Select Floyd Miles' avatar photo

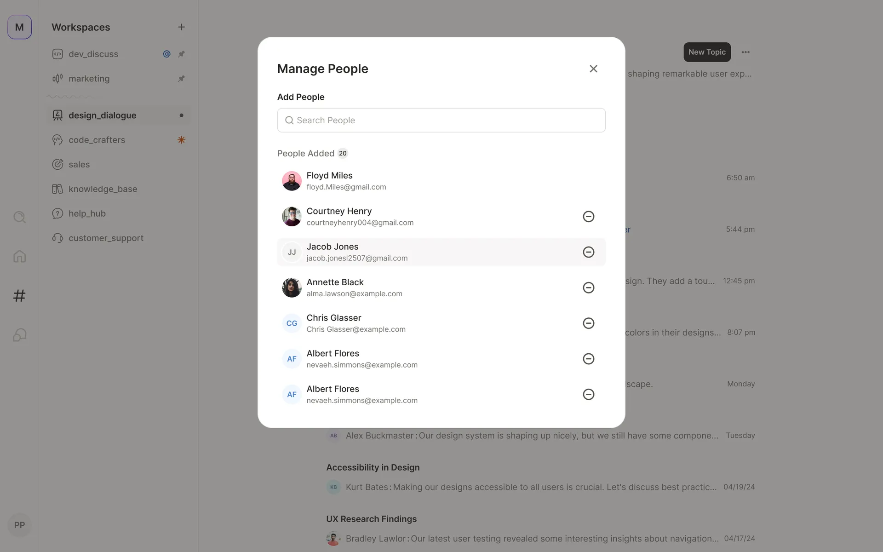(x=292, y=181)
